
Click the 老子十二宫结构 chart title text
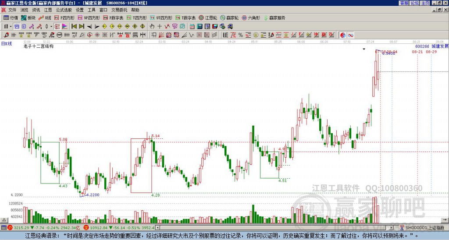click(39, 46)
